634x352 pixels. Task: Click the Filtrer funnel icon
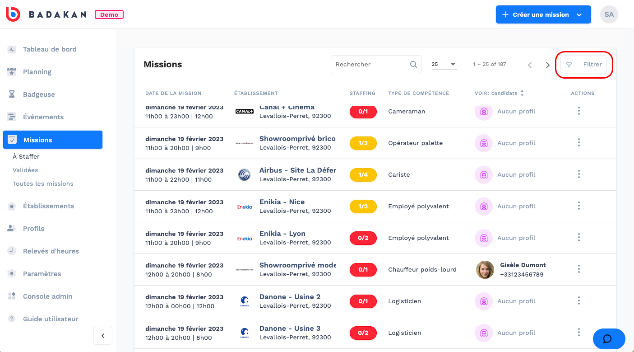click(569, 65)
